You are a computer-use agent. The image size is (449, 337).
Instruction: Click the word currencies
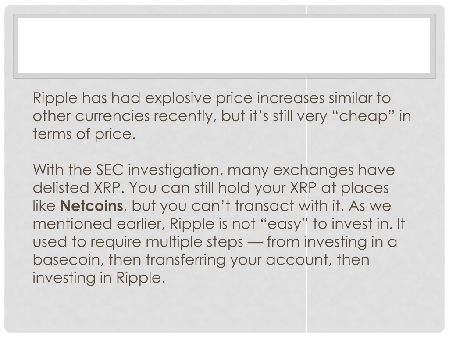(x=113, y=116)
